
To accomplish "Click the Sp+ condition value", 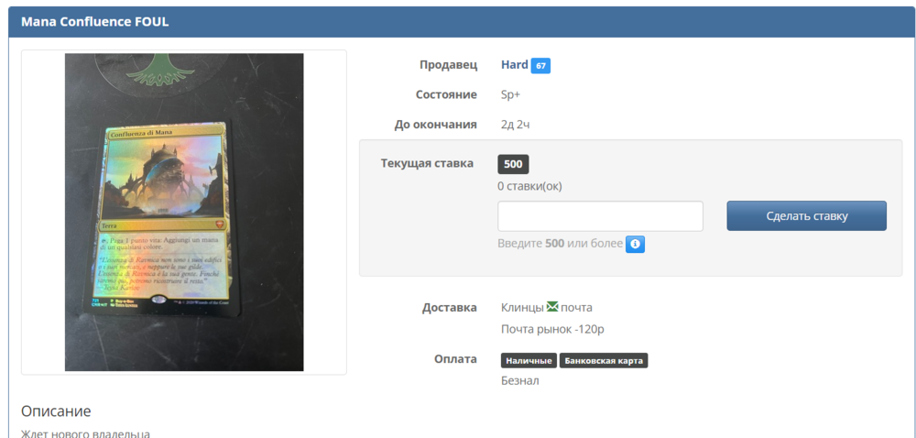I will pos(510,94).
